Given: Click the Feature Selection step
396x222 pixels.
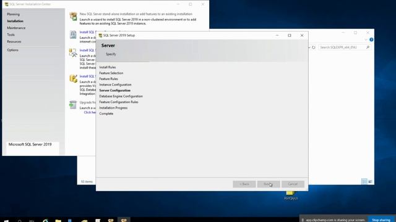Looking at the screenshot, I should (x=111, y=73).
